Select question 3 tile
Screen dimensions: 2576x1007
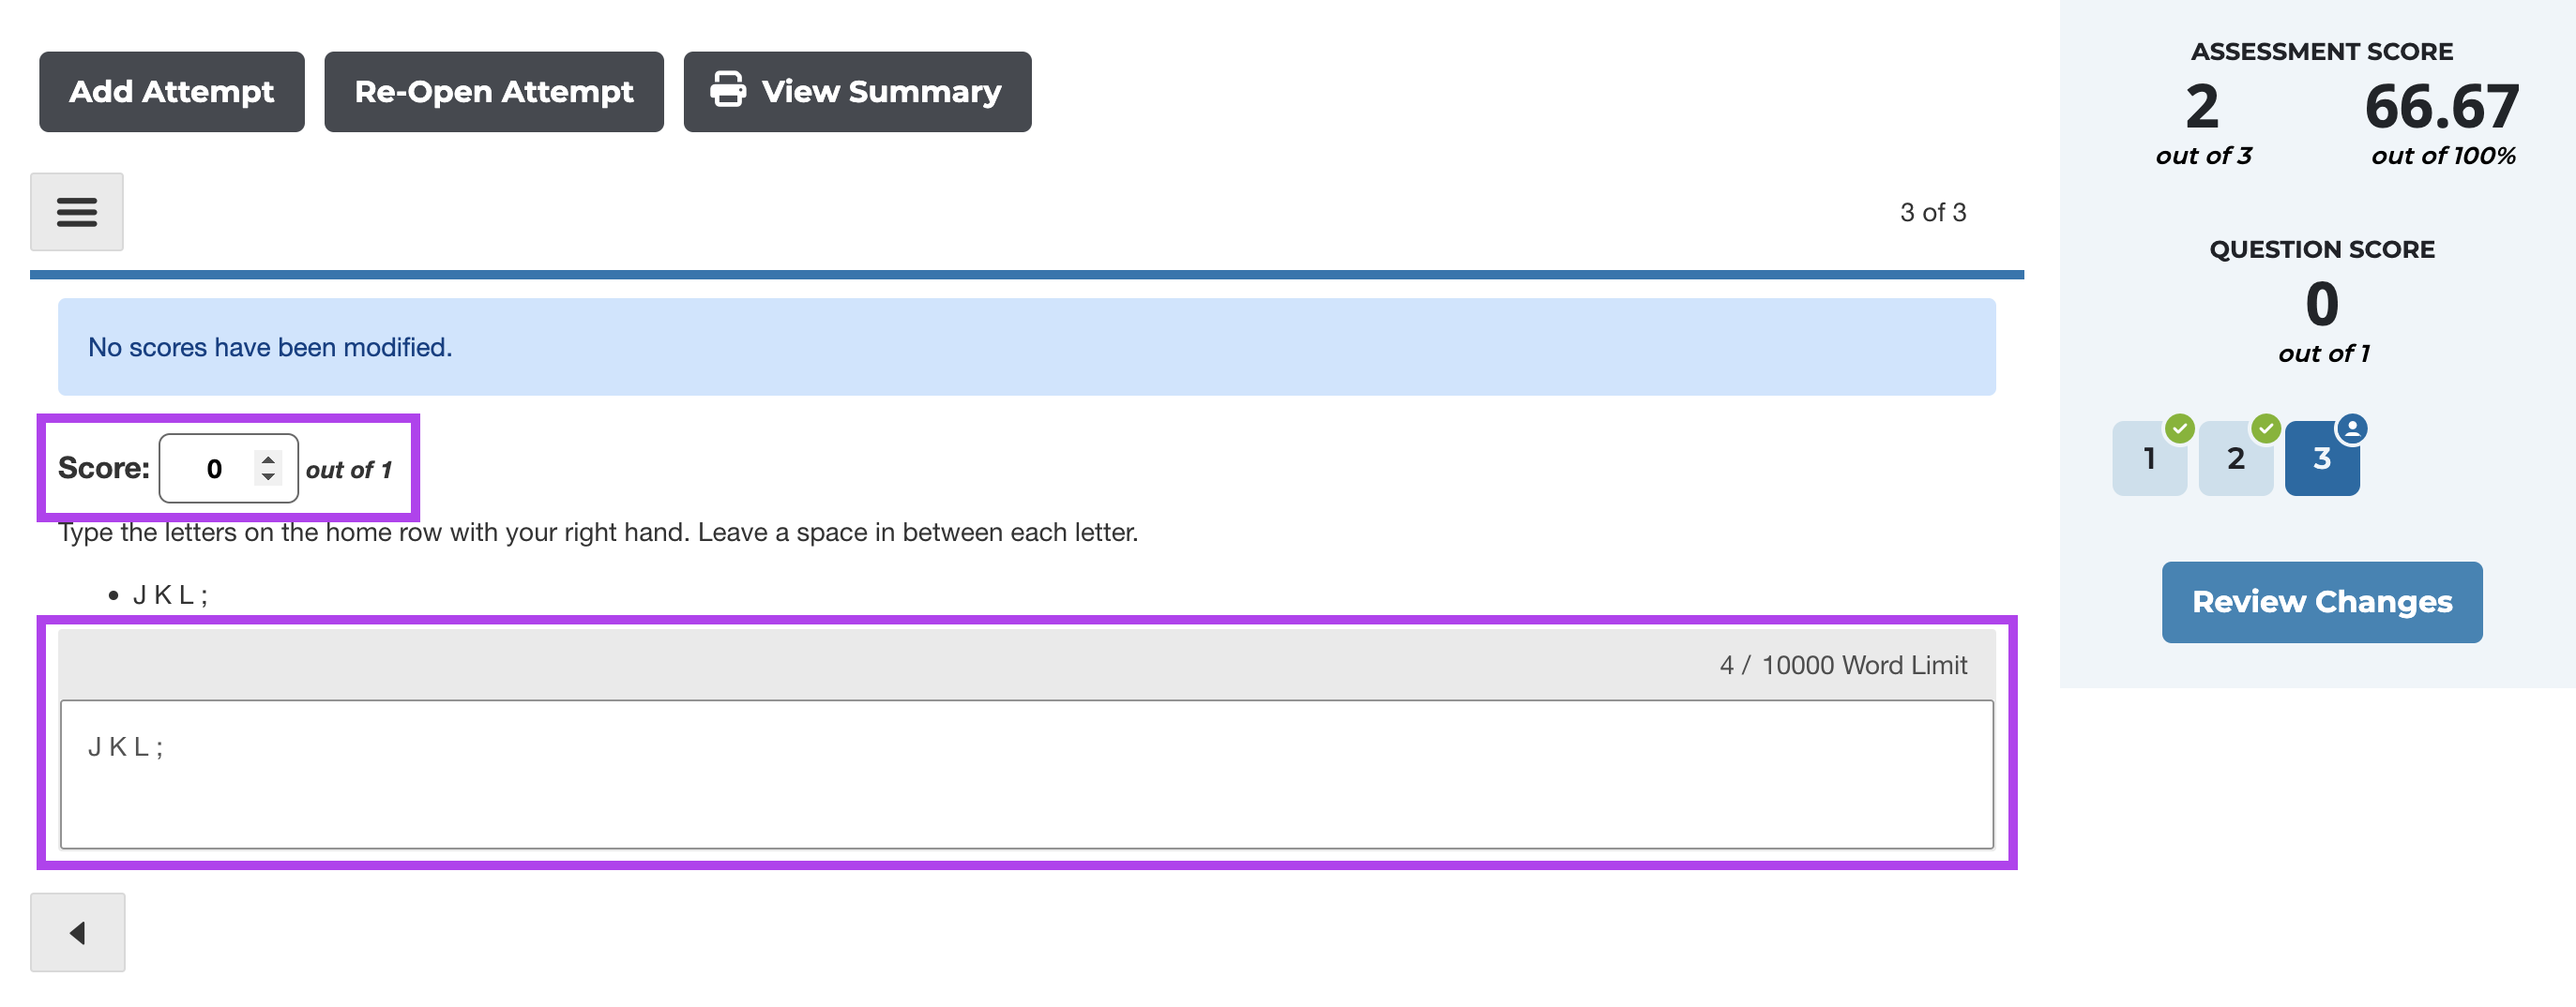pyautogui.click(x=2322, y=458)
